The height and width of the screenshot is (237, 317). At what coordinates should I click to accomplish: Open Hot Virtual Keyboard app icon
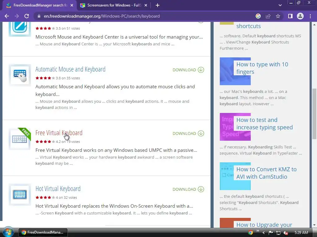20,195
